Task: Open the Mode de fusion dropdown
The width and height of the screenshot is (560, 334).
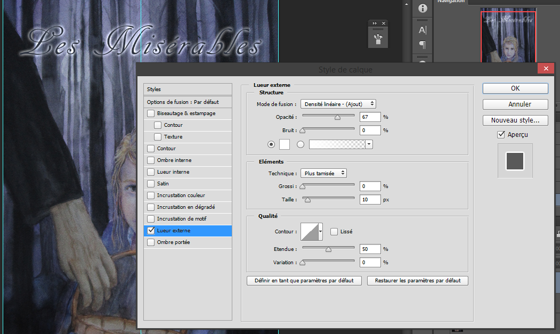Action: (338, 104)
